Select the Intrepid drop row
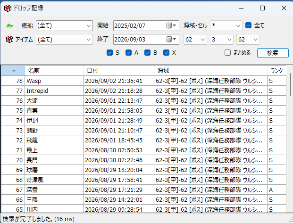 143,91
